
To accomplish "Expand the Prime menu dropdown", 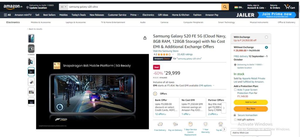I will coord(134,15).
